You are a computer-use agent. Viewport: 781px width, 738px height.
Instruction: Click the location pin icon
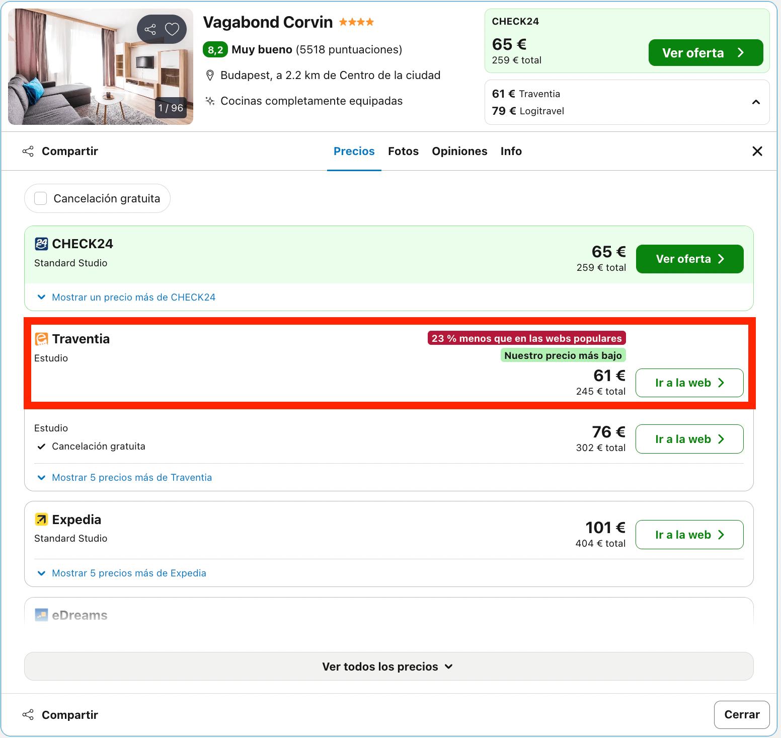click(x=210, y=76)
